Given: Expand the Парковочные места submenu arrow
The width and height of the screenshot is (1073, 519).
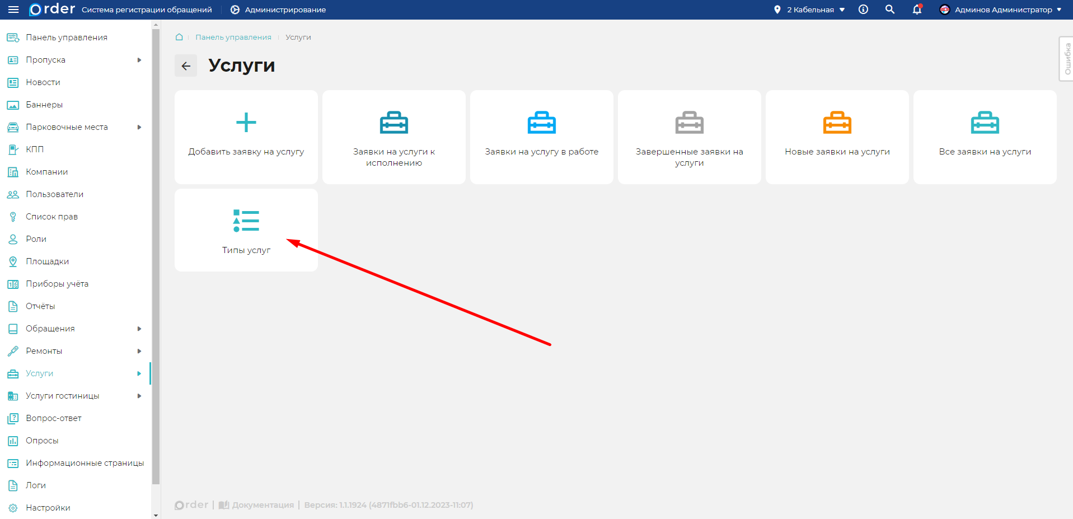Looking at the screenshot, I should click(139, 127).
